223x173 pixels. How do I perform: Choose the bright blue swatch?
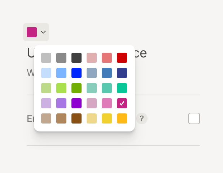point(76,73)
